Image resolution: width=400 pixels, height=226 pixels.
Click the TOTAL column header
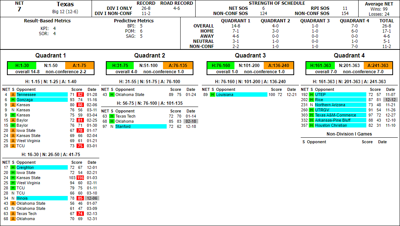tap(386, 21)
